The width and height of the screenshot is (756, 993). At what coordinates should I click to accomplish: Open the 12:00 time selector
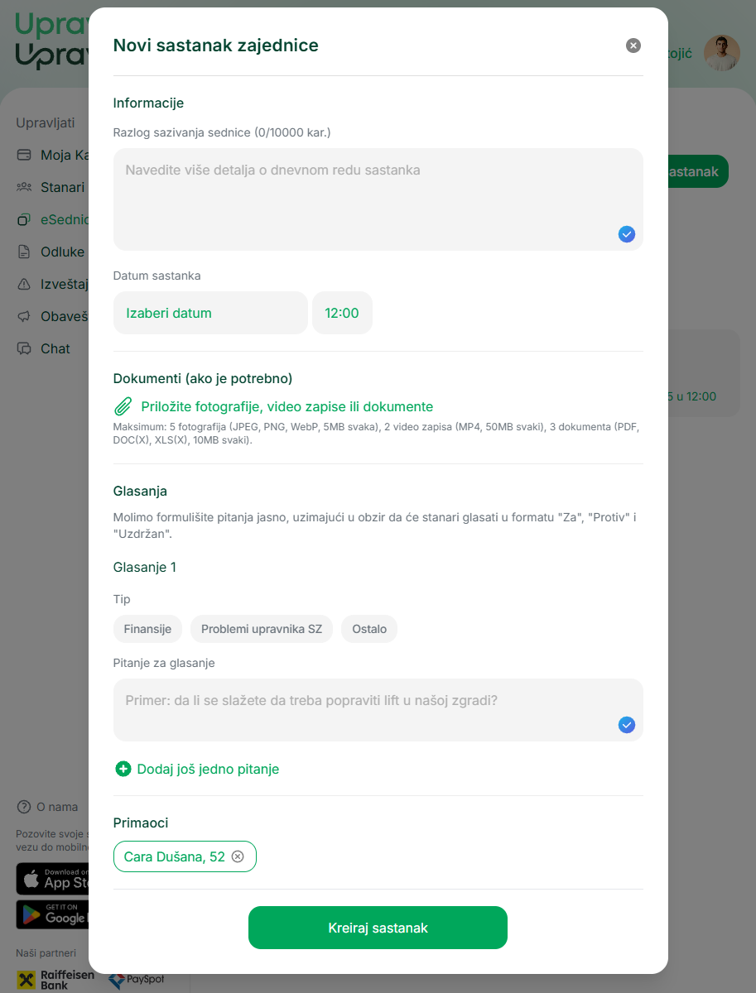point(342,313)
